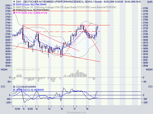Click the -100 value on left CCI axis
Screen dimensions: 153x114
[8, 99]
